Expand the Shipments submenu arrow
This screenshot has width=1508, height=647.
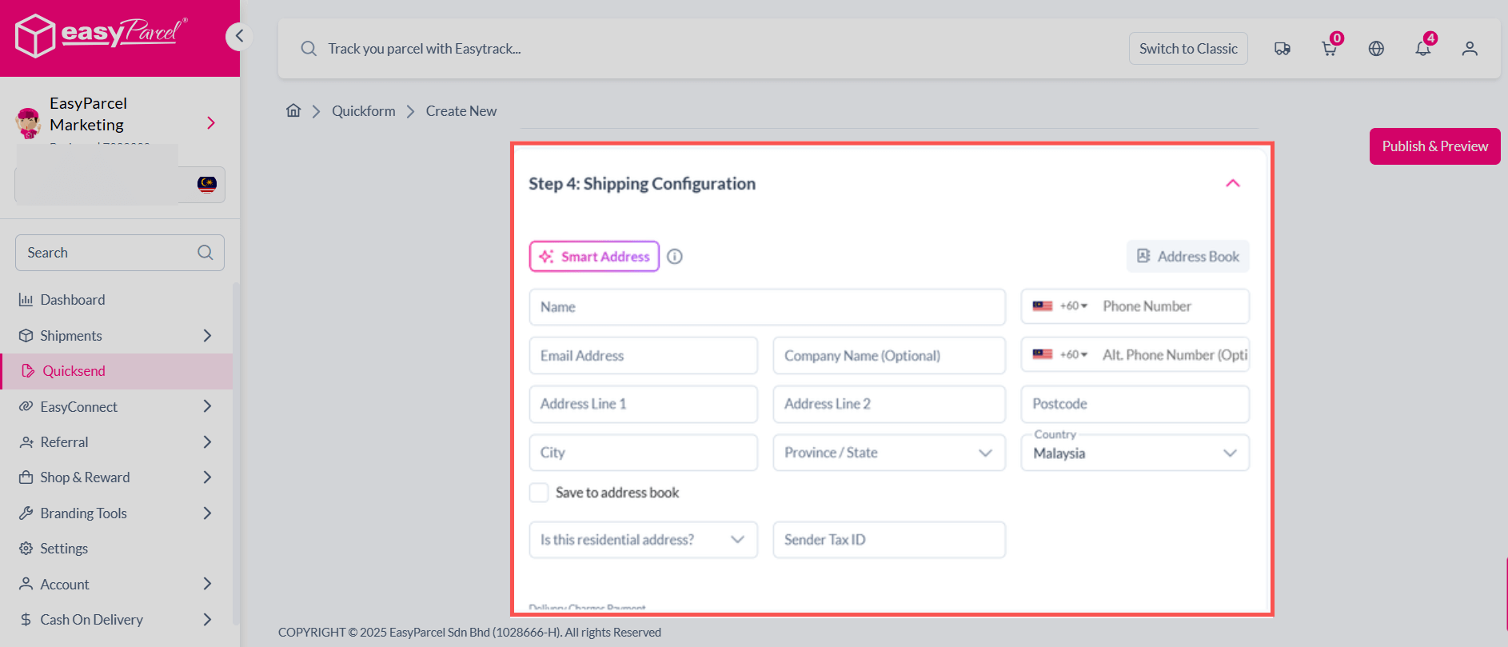[207, 336]
